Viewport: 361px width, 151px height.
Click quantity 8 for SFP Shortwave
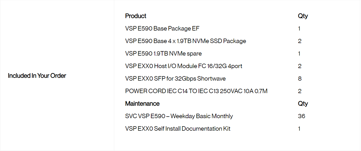pos(300,78)
